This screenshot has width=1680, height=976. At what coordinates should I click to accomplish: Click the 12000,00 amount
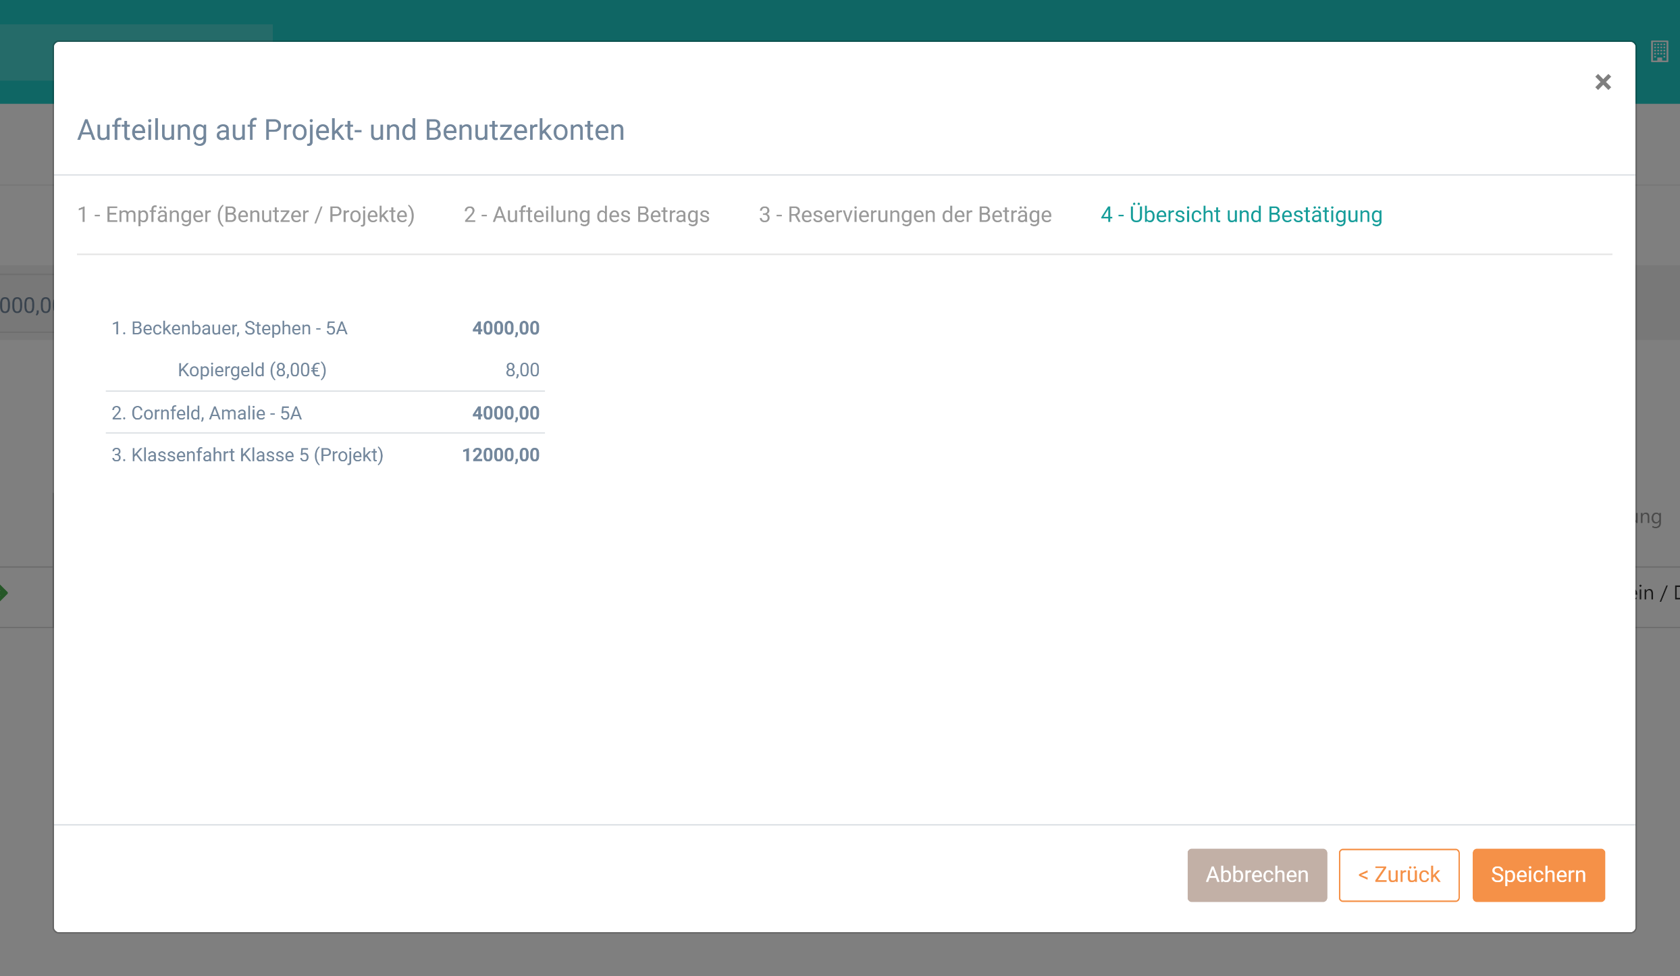[500, 455]
